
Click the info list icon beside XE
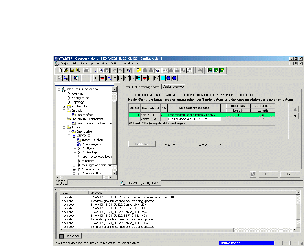coord(76,78)
